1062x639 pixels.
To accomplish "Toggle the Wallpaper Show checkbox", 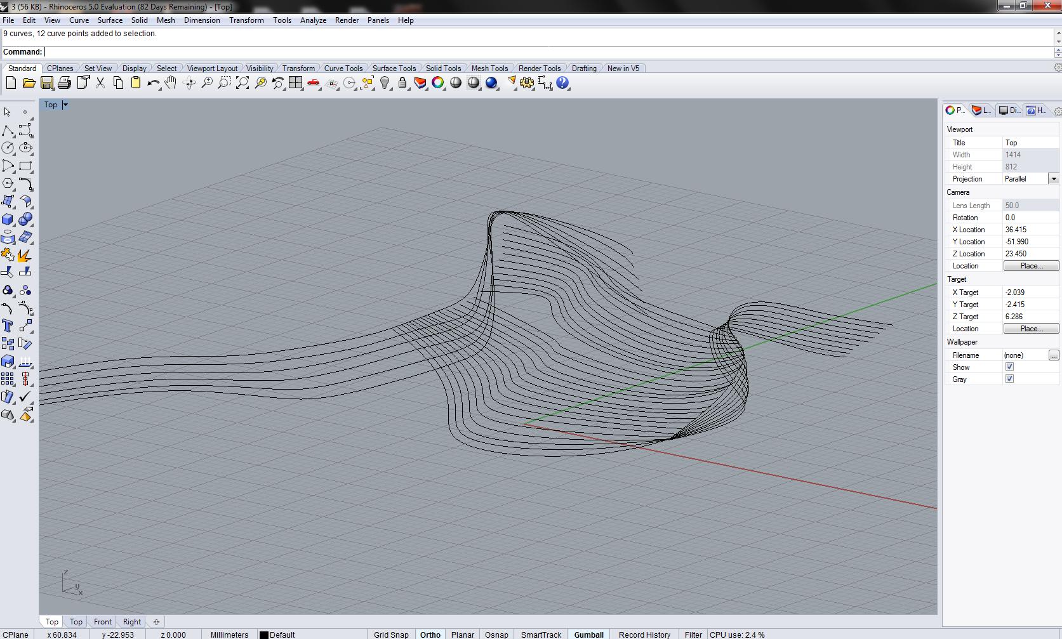I will coord(1009,367).
